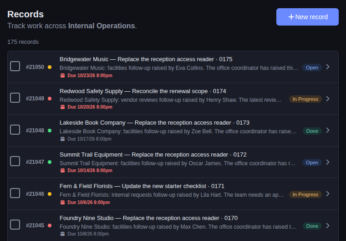346x241 pixels.
Task: Click Done badge on Foundry Nine Studio
Action: 312,226
